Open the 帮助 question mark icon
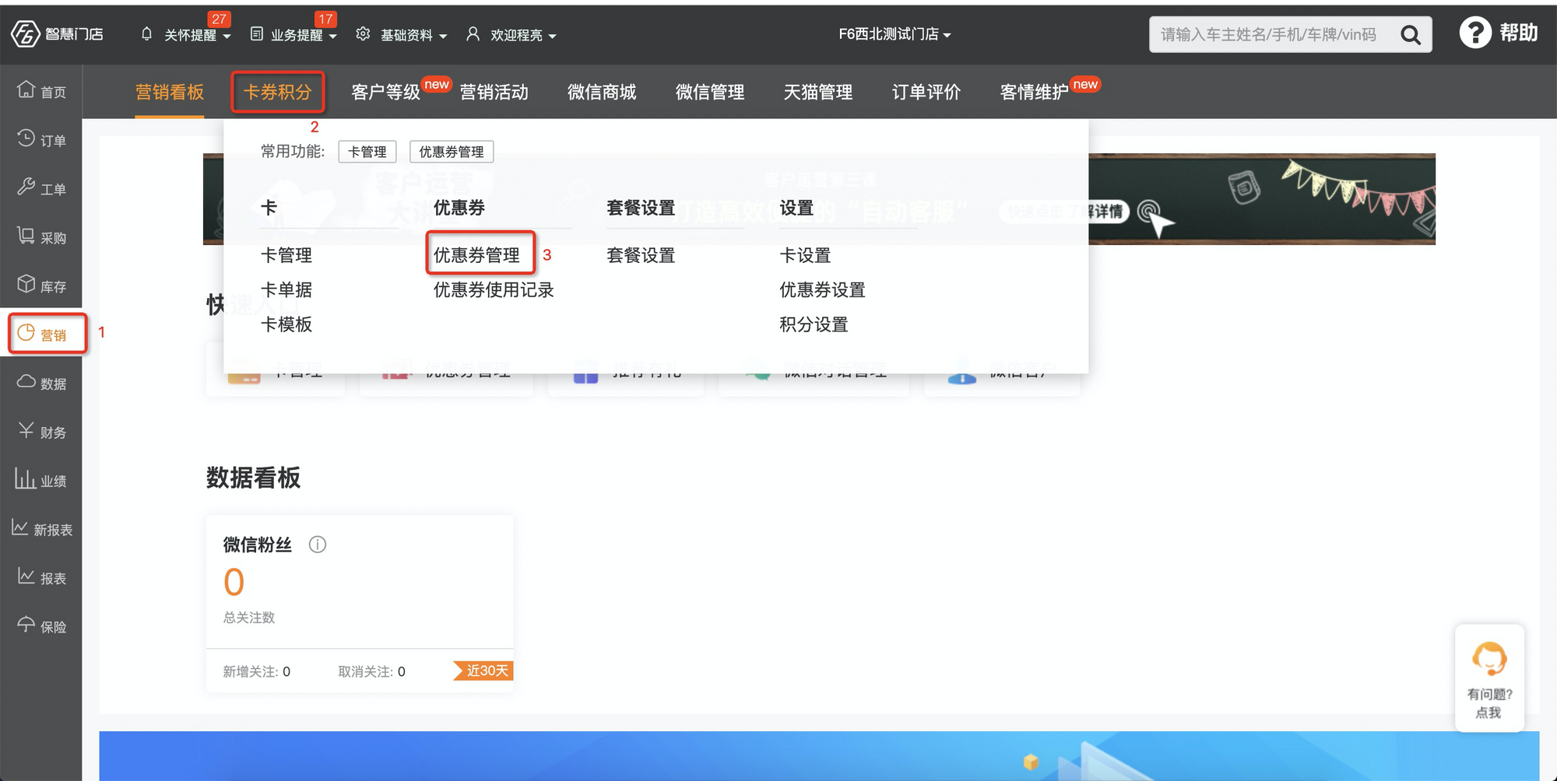 1474,33
